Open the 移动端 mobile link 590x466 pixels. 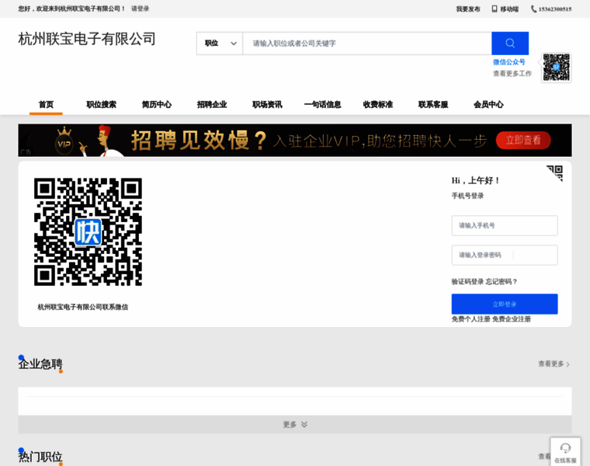[x=509, y=9]
